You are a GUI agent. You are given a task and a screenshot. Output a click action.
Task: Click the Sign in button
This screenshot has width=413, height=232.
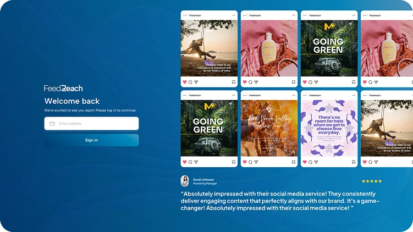pyautogui.click(x=91, y=140)
